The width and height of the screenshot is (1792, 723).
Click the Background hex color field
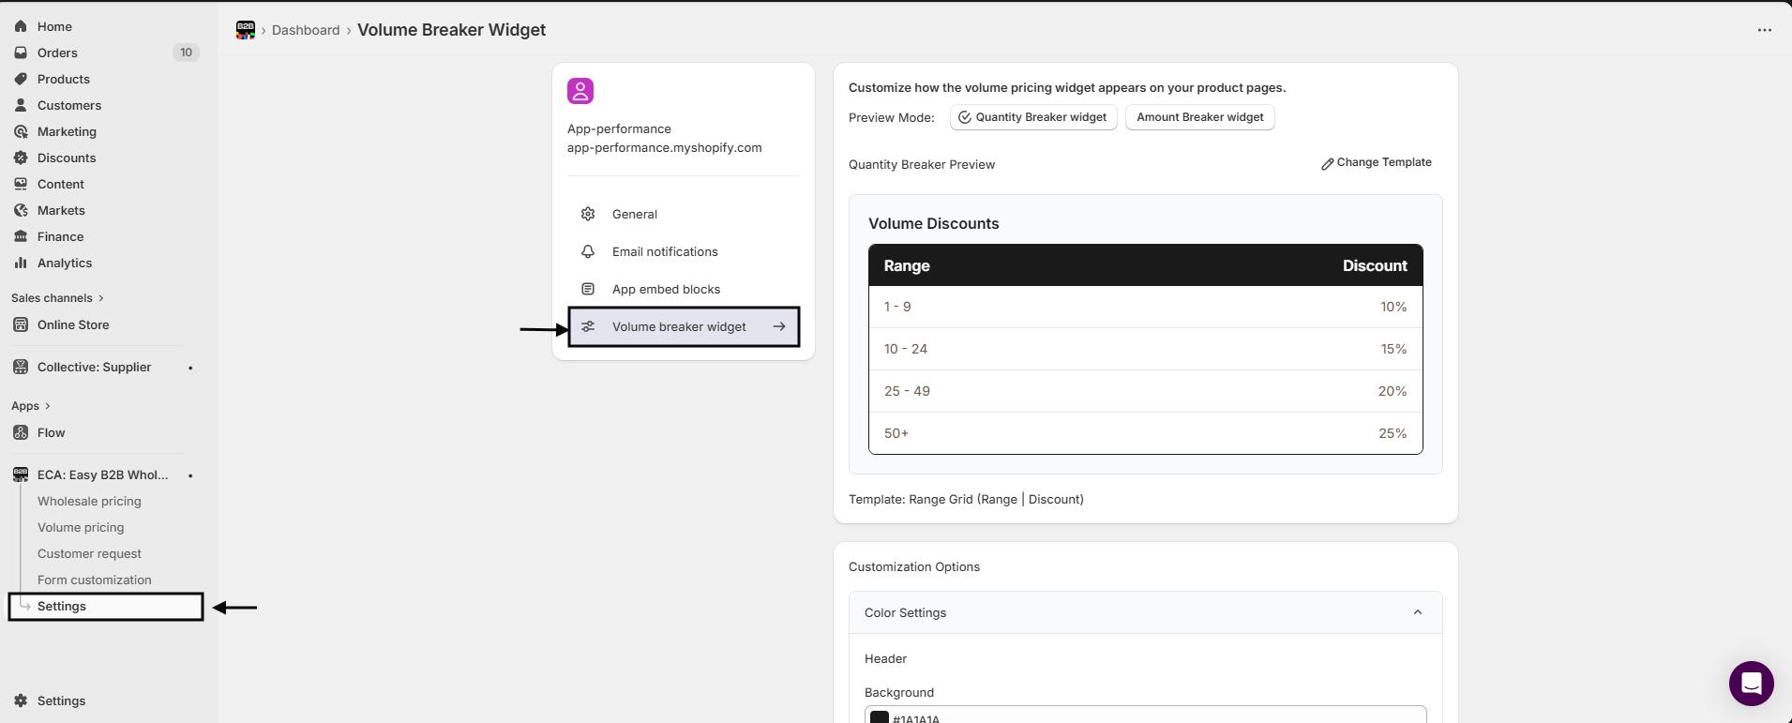point(1153,717)
